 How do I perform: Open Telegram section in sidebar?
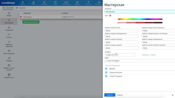[9, 59]
